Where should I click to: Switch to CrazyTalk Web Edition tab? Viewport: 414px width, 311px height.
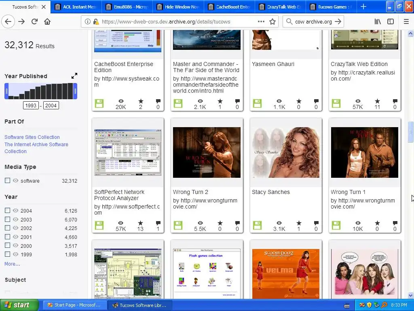281,7
